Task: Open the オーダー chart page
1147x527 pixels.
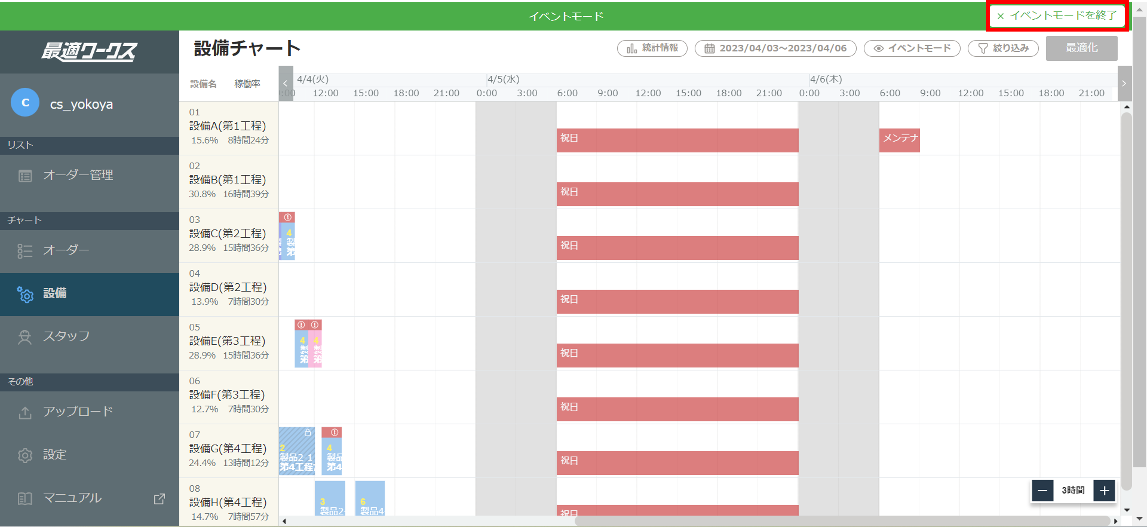Action: [x=89, y=250]
